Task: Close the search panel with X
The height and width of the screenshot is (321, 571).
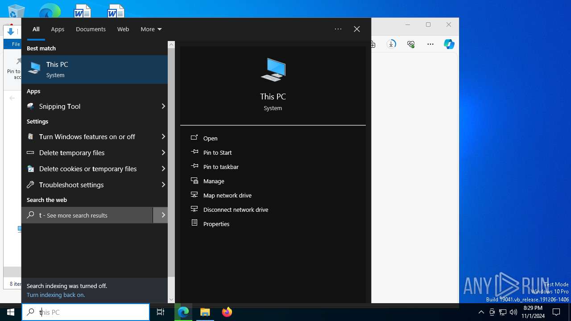Action: [357, 29]
